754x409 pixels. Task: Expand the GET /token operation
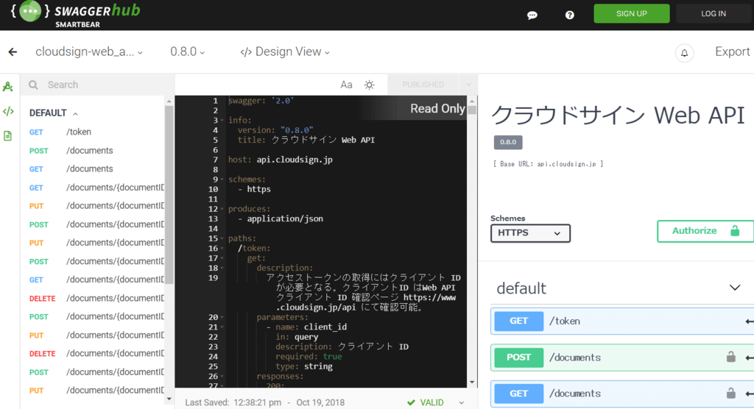(622, 321)
